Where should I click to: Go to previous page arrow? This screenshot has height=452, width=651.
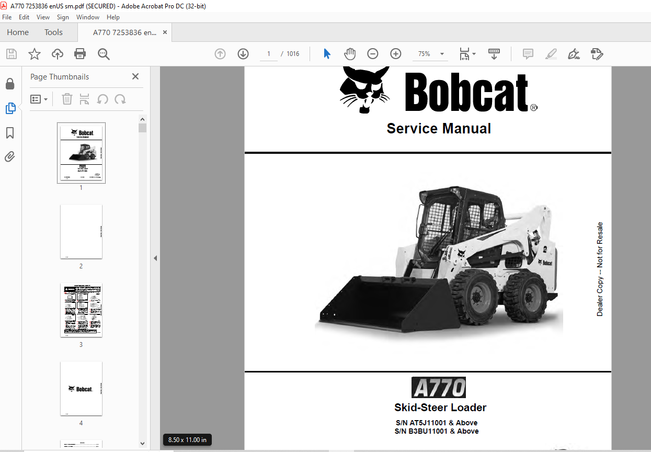tap(220, 54)
